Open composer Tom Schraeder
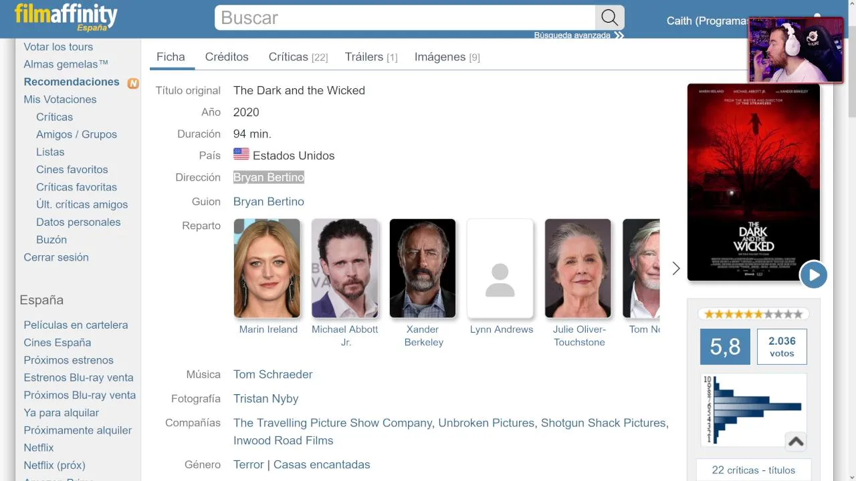The image size is (856, 481). (x=273, y=374)
